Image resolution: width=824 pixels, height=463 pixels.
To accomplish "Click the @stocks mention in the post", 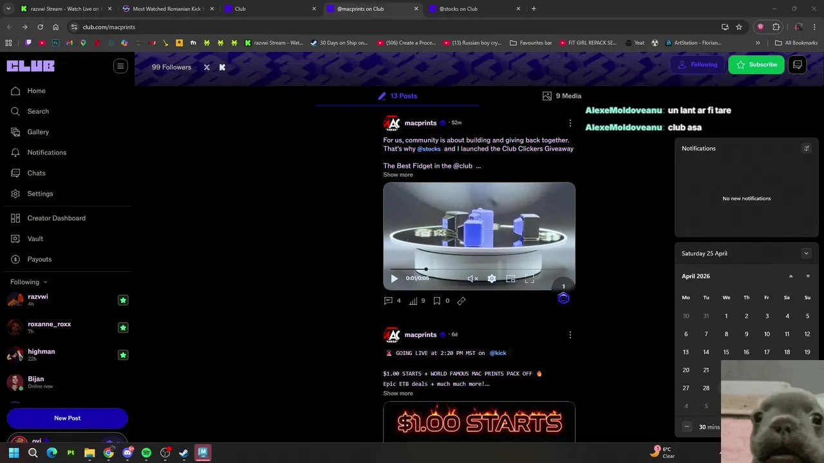I will 429,149.
